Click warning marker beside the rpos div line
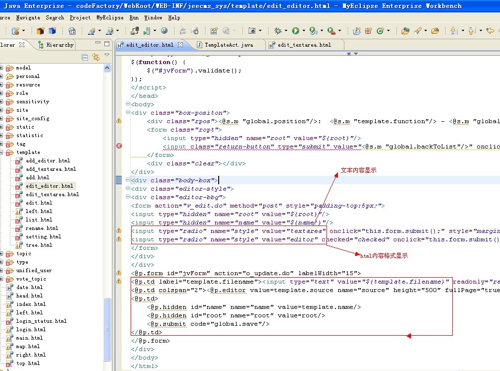 pos(119,121)
